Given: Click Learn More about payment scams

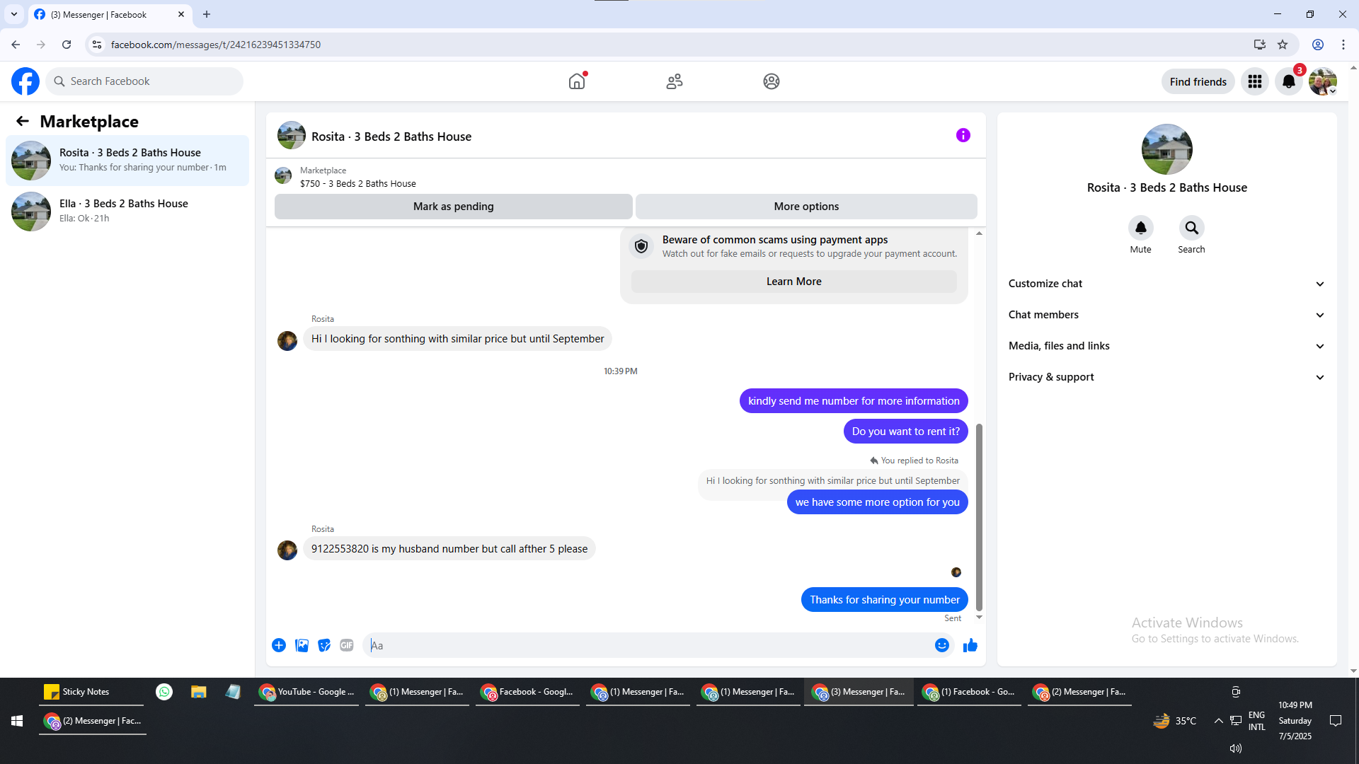Looking at the screenshot, I should pos(793,282).
